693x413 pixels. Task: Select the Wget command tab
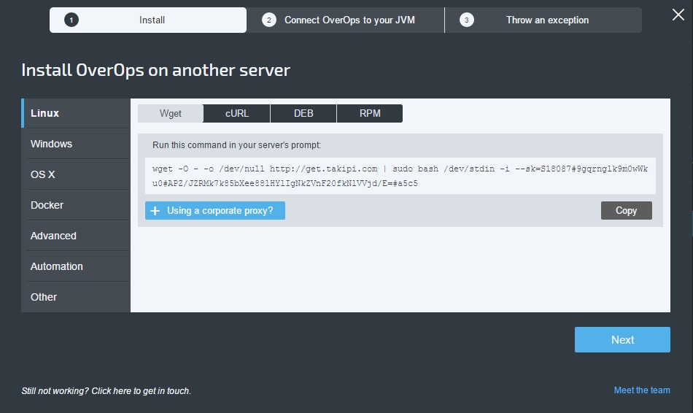click(x=171, y=113)
